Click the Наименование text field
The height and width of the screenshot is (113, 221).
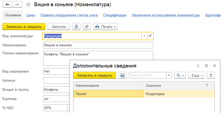pyautogui.click(x=98, y=45)
